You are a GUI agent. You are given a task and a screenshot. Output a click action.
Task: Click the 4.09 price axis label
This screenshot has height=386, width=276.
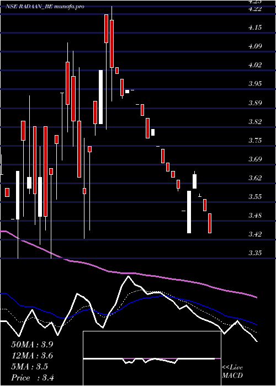tap(255, 46)
